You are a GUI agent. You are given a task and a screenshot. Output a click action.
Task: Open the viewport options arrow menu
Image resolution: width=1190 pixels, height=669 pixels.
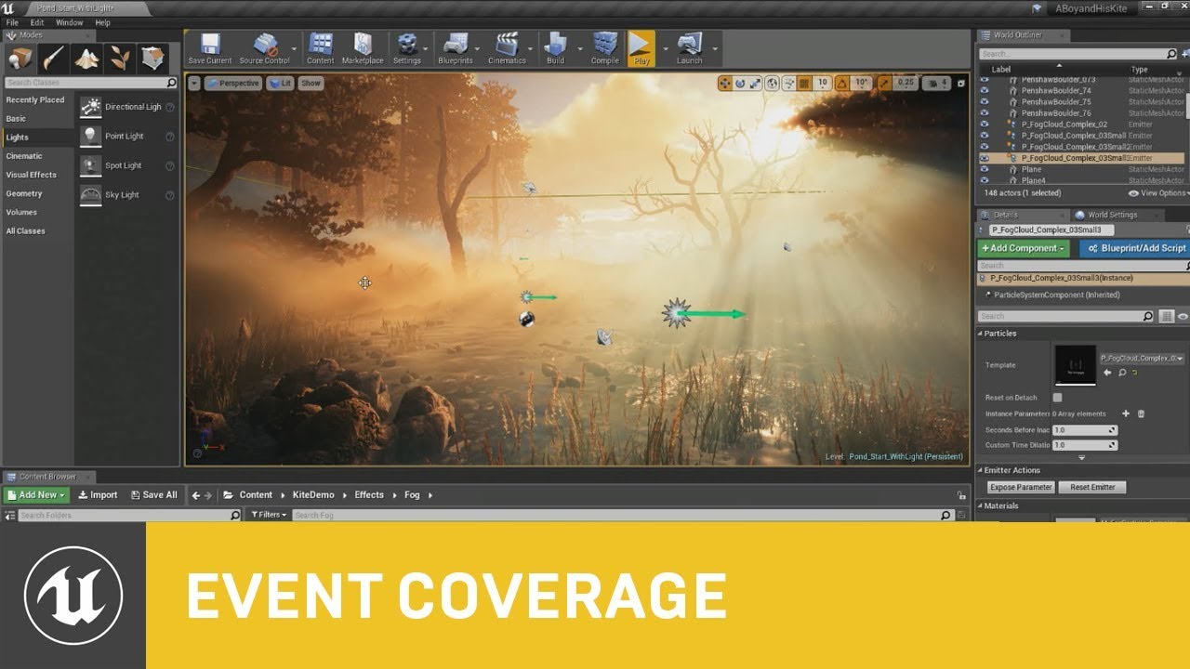pyautogui.click(x=193, y=84)
